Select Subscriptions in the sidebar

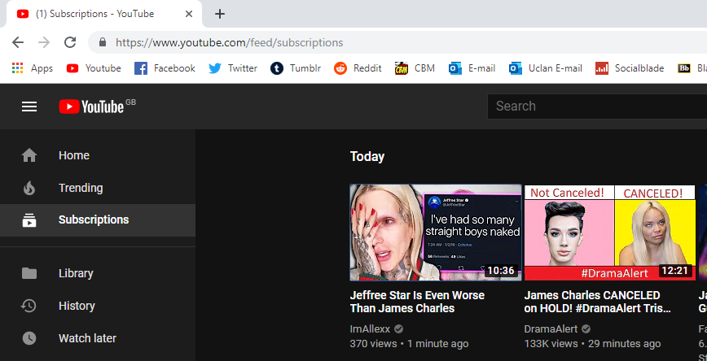[98, 220]
